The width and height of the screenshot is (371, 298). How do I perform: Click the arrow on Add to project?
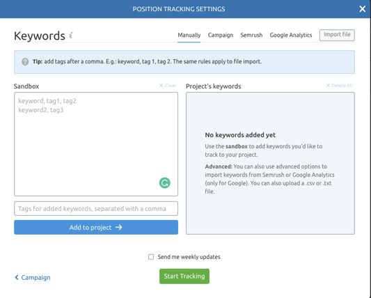tap(119, 227)
